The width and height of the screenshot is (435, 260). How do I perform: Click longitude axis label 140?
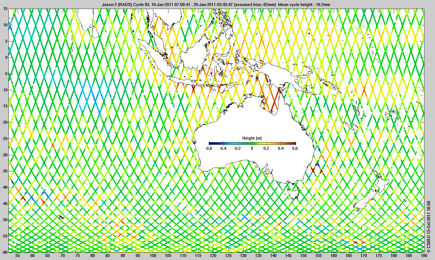273,256
